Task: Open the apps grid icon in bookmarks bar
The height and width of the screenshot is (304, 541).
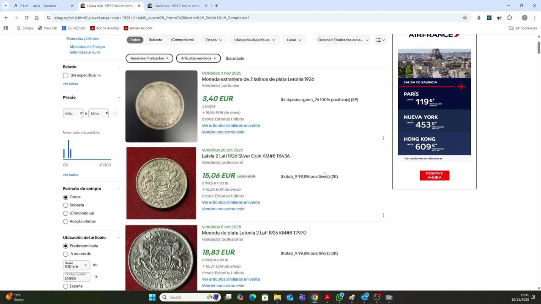Action: pos(5,28)
